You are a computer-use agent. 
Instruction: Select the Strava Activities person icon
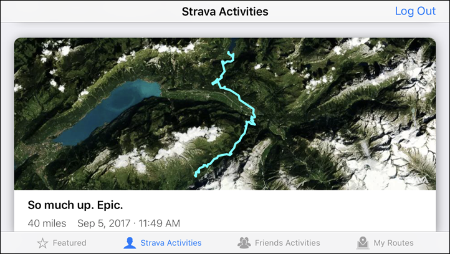(130, 243)
